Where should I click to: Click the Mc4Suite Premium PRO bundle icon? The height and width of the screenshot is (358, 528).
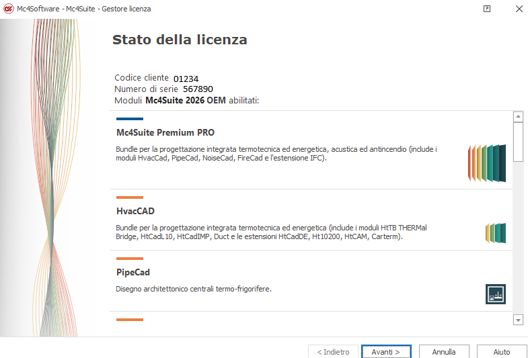487,163
